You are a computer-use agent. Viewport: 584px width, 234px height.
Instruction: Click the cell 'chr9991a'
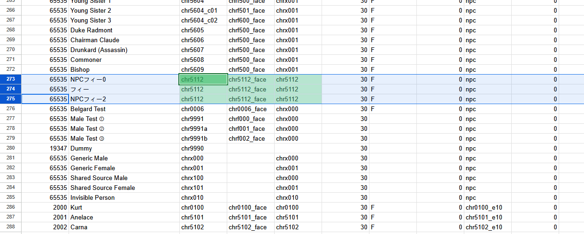coord(203,128)
